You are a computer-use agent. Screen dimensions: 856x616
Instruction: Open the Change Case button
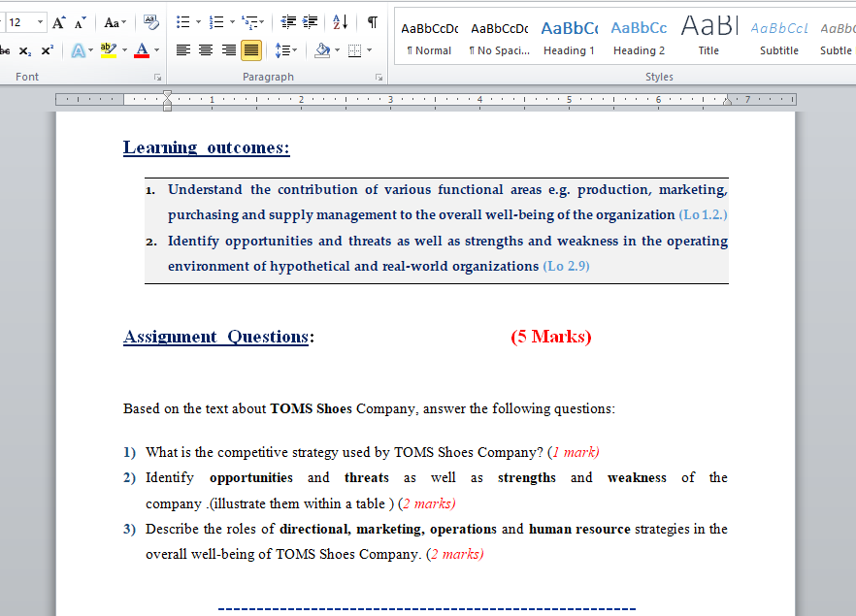coord(115,23)
